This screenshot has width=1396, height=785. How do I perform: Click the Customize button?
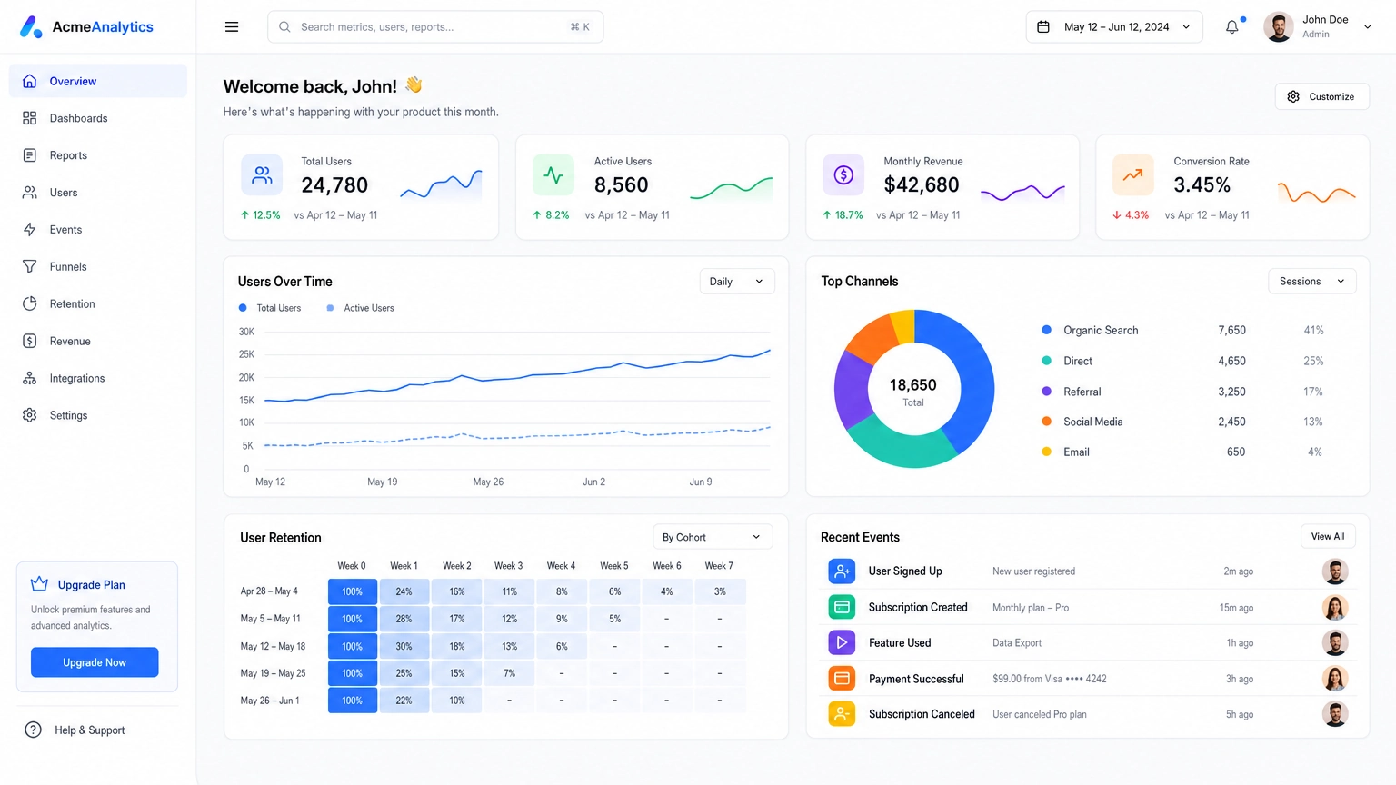[x=1321, y=96]
